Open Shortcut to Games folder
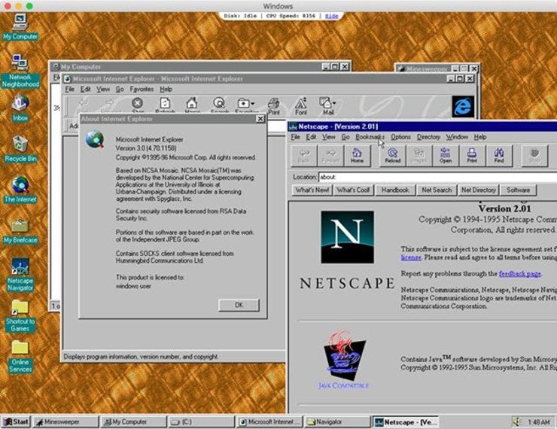 coord(20,316)
